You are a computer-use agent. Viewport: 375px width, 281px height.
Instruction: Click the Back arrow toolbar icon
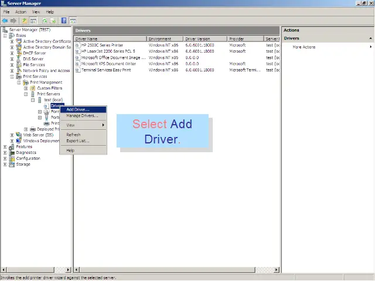[5, 21]
